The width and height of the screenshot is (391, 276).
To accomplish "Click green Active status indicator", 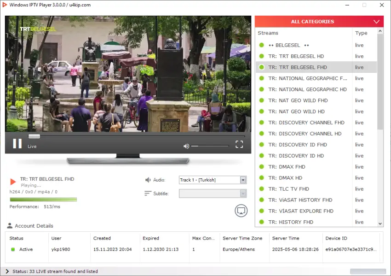I will (13, 249).
